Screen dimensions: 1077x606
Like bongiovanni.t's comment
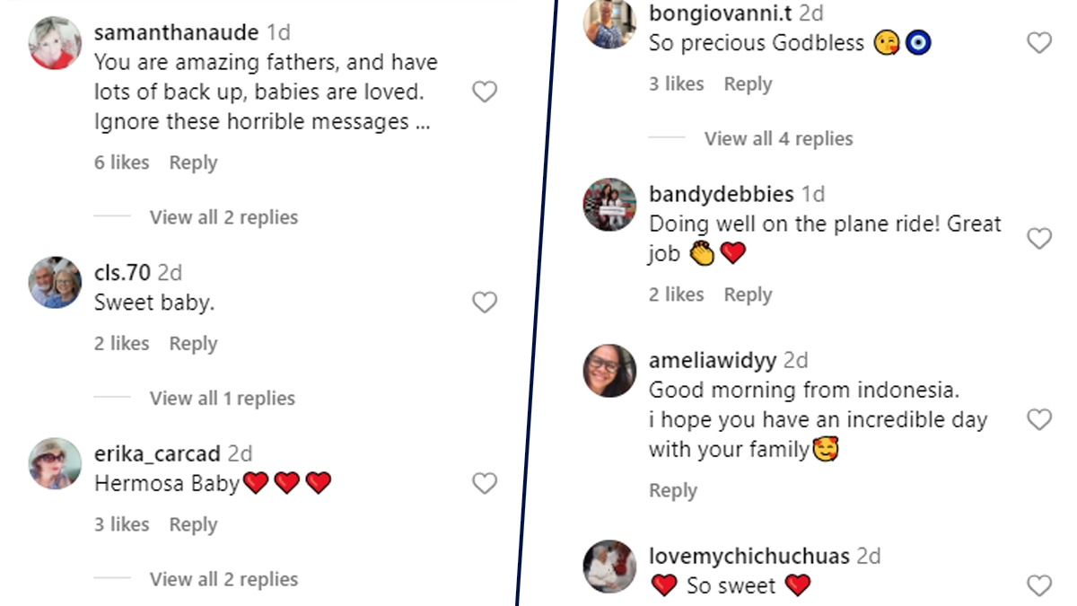pos(1038,43)
